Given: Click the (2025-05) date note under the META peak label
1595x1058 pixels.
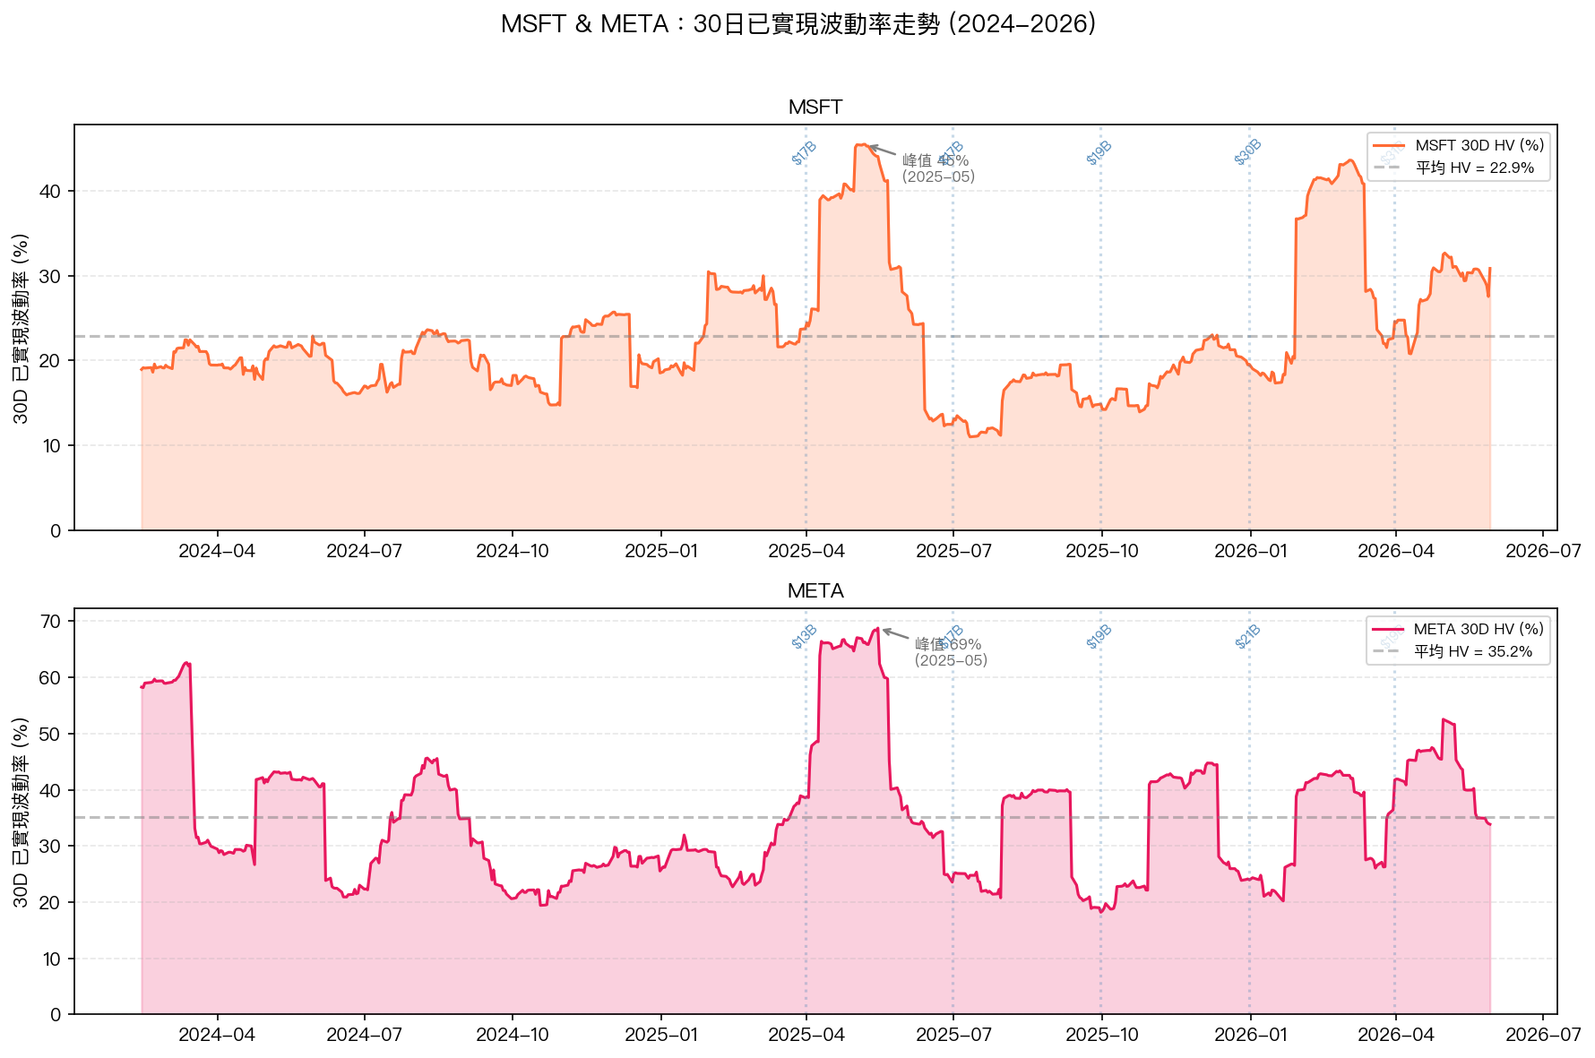Looking at the screenshot, I should tap(951, 660).
